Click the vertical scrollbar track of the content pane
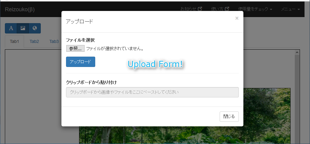Screen dimensions: 310x144 [297, 99]
